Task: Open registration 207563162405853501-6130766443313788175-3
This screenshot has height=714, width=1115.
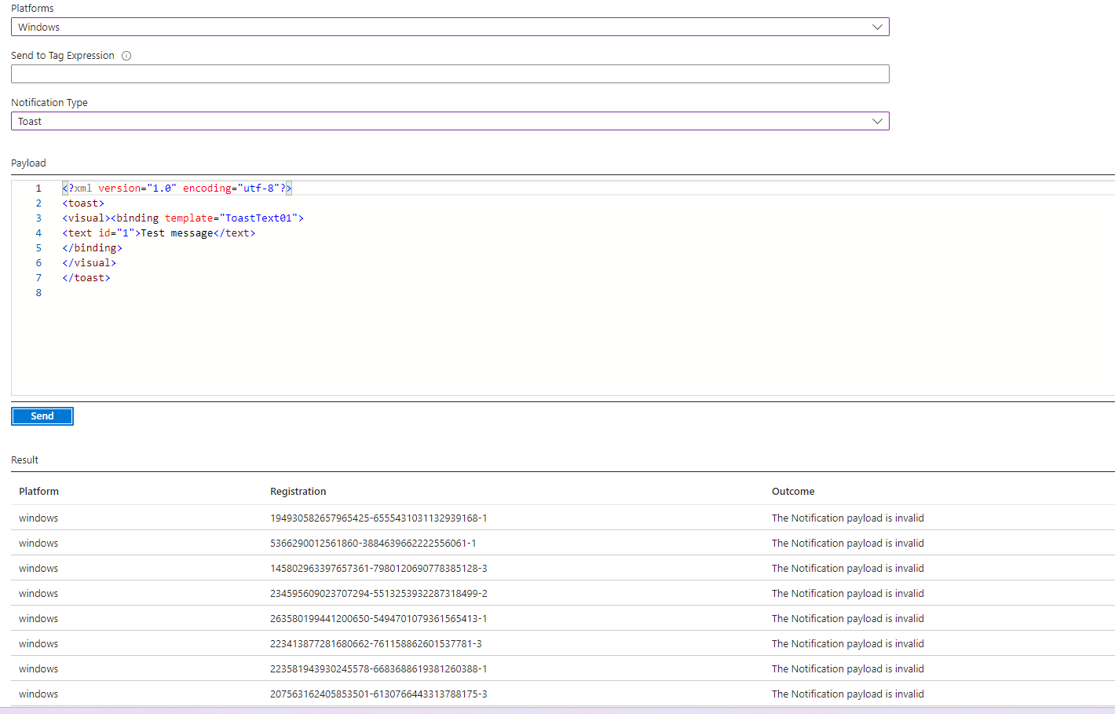Action: pyautogui.click(x=379, y=694)
